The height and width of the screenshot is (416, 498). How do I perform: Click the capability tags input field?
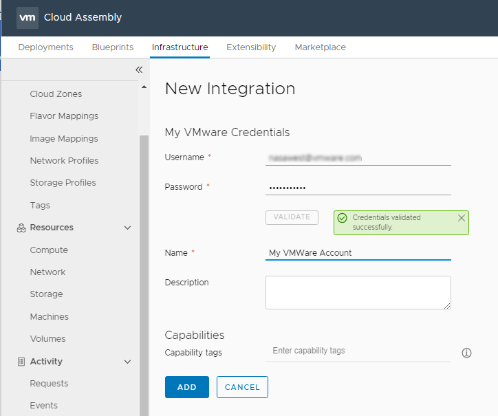click(358, 351)
